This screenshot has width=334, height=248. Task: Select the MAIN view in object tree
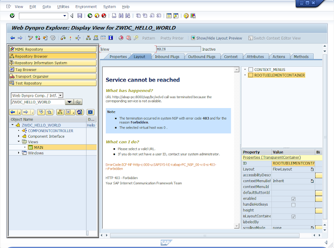tap(39, 147)
